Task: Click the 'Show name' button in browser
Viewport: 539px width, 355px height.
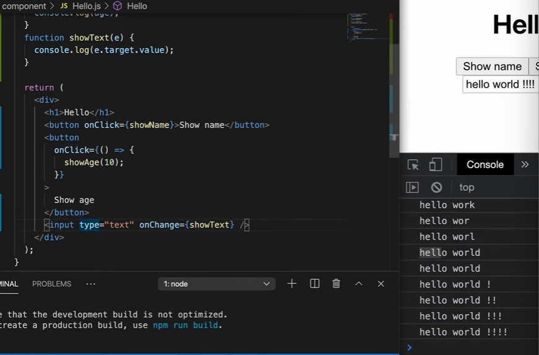Action: coord(492,66)
